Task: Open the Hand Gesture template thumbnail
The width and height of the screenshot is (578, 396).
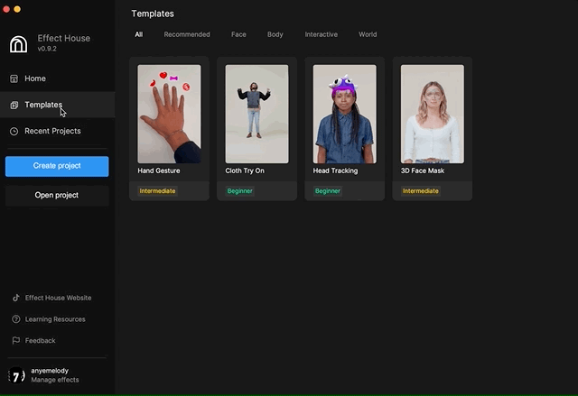Action: (169, 114)
